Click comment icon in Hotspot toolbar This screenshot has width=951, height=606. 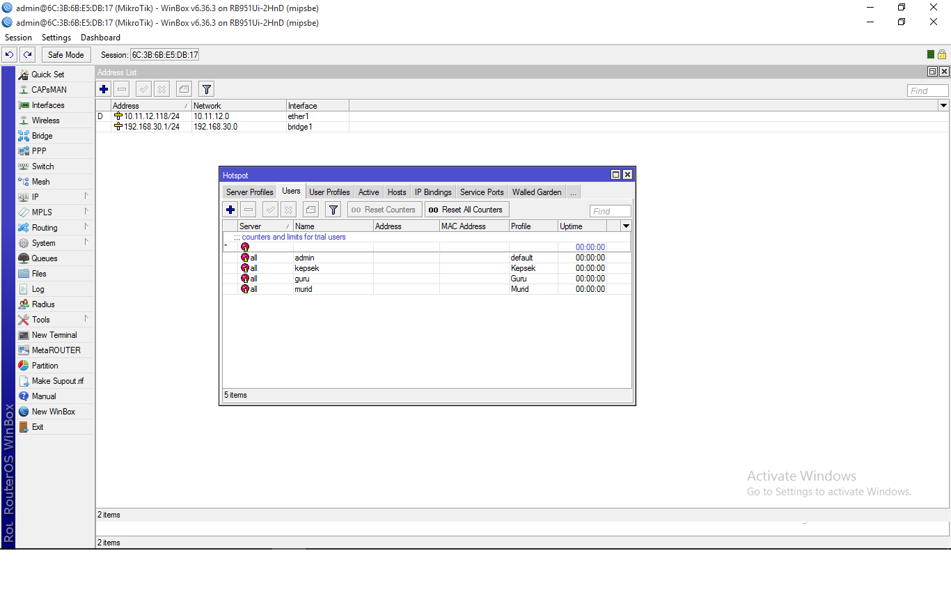[311, 210]
